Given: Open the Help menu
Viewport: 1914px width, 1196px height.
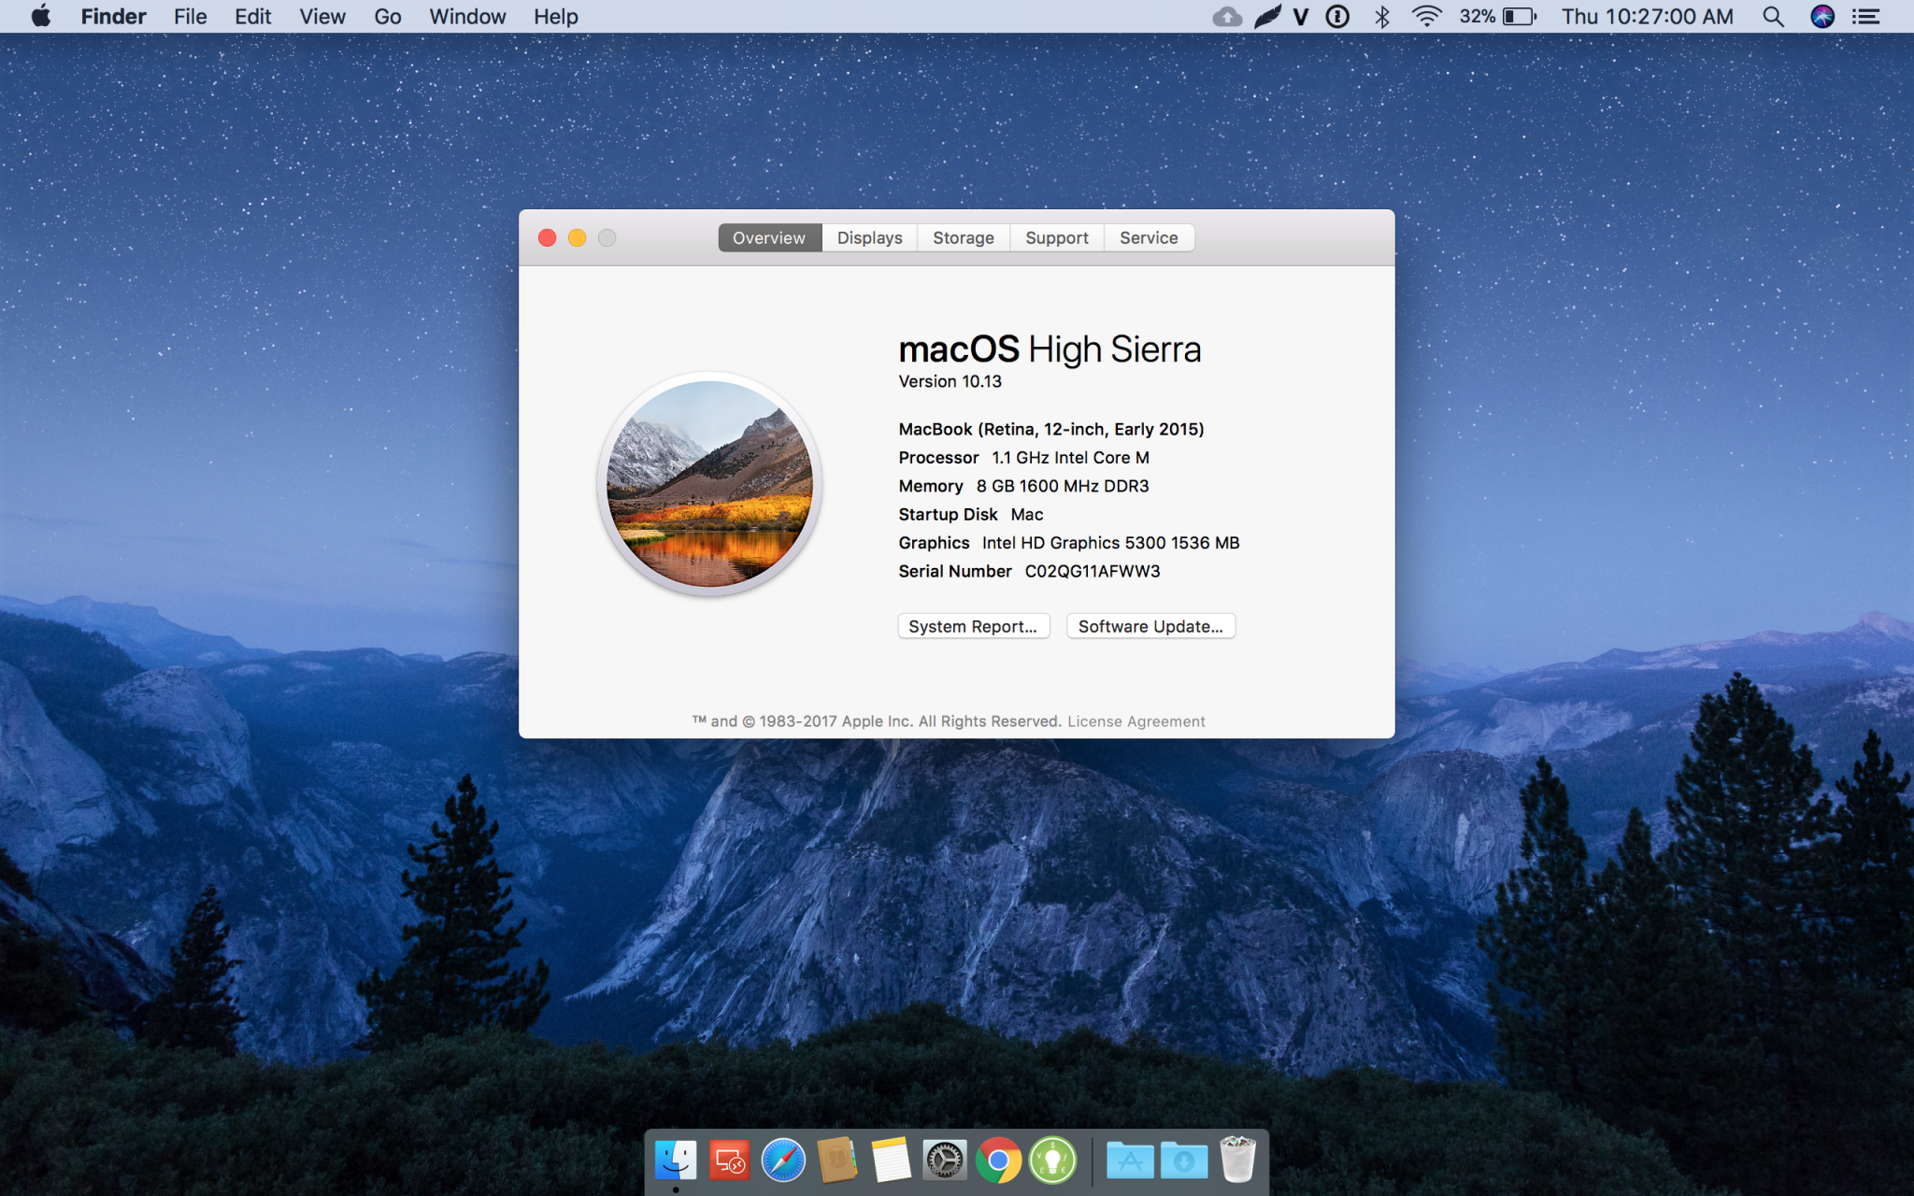Looking at the screenshot, I should pos(556,16).
